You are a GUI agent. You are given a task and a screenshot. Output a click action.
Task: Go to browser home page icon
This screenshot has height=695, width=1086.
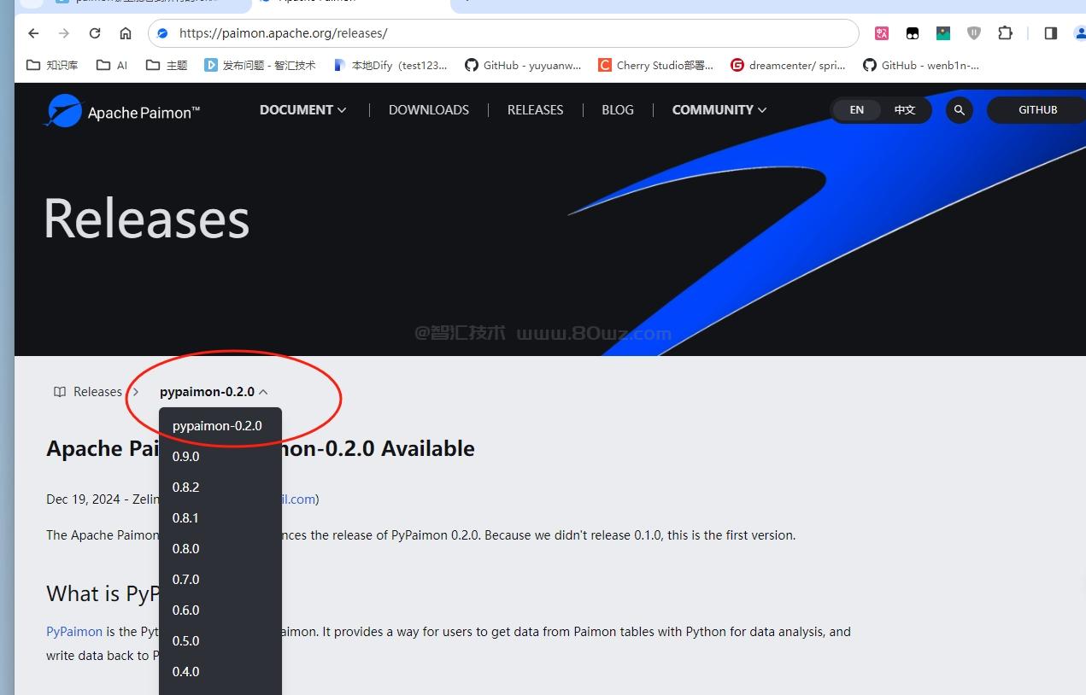[126, 33]
